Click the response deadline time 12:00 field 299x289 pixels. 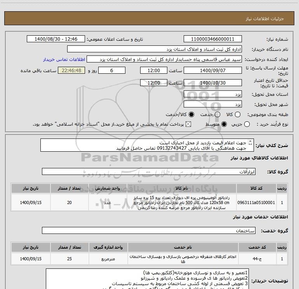[x=154, y=70]
